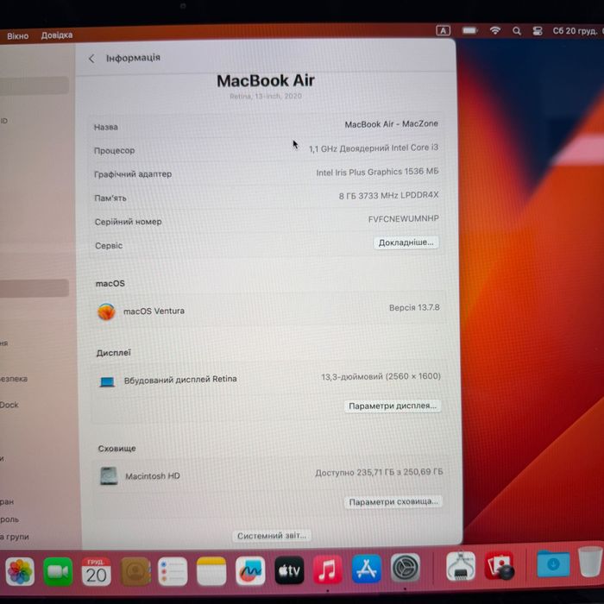This screenshot has width=604, height=604.
Task: Open Control Center in menu bar
Action: pos(538,31)
